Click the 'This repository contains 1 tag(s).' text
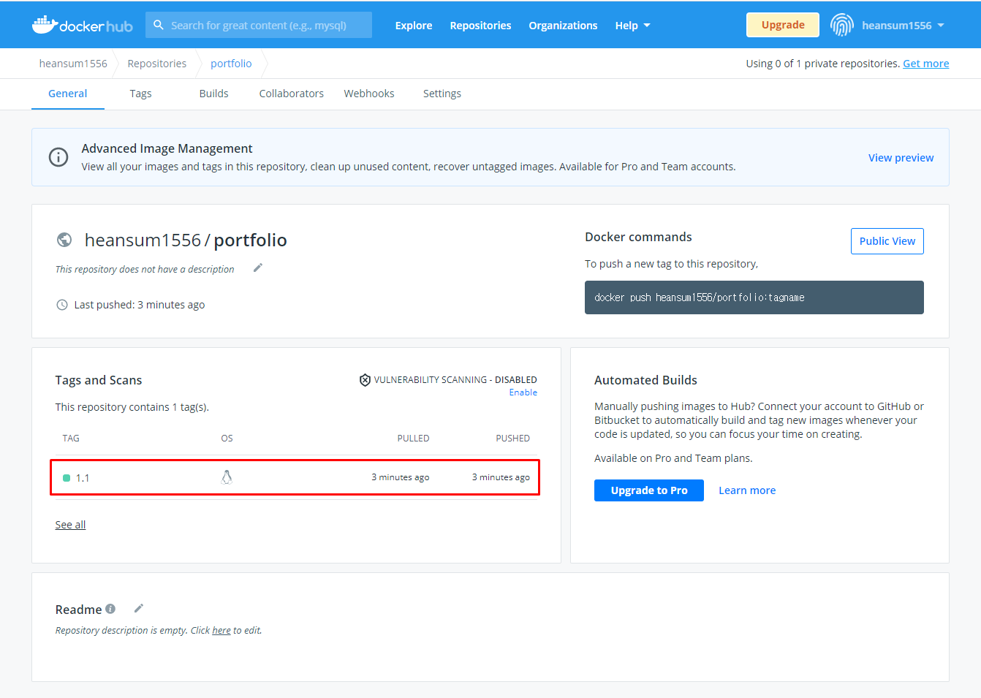Screen dimensions: 981x698 tap(132, 407)
